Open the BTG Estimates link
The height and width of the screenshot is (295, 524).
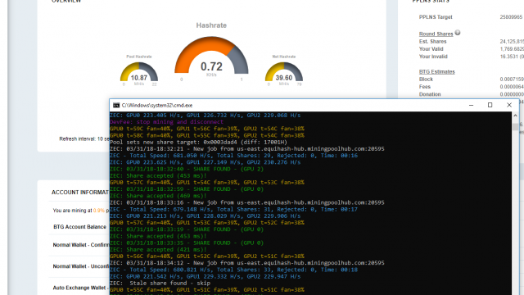point(436,71)
